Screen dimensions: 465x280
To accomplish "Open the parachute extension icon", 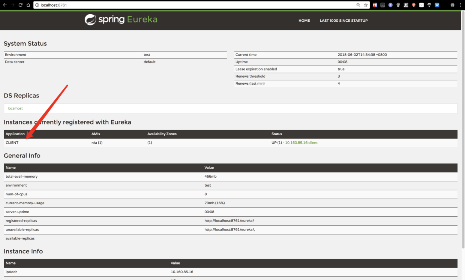I will 429,5.
